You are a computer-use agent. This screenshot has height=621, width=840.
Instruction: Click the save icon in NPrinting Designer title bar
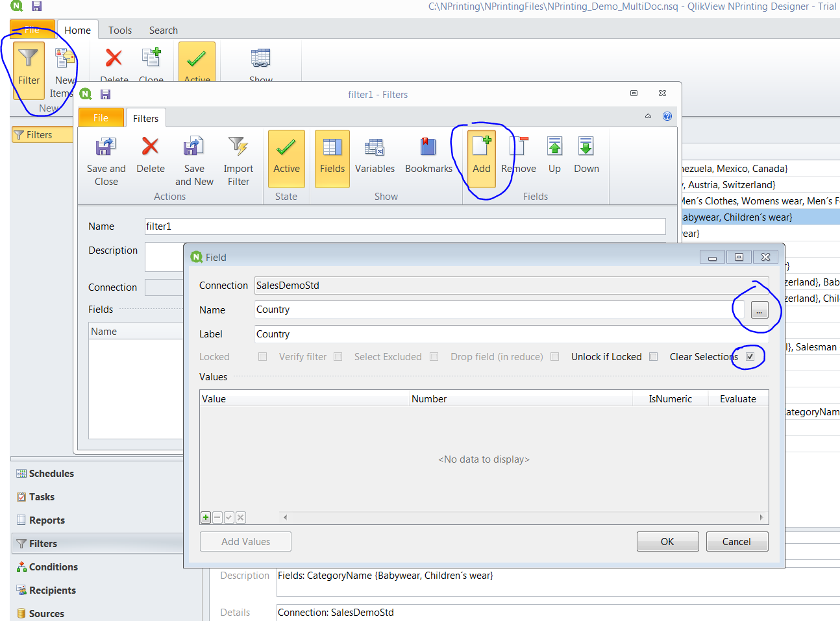[x=37, y=6]
